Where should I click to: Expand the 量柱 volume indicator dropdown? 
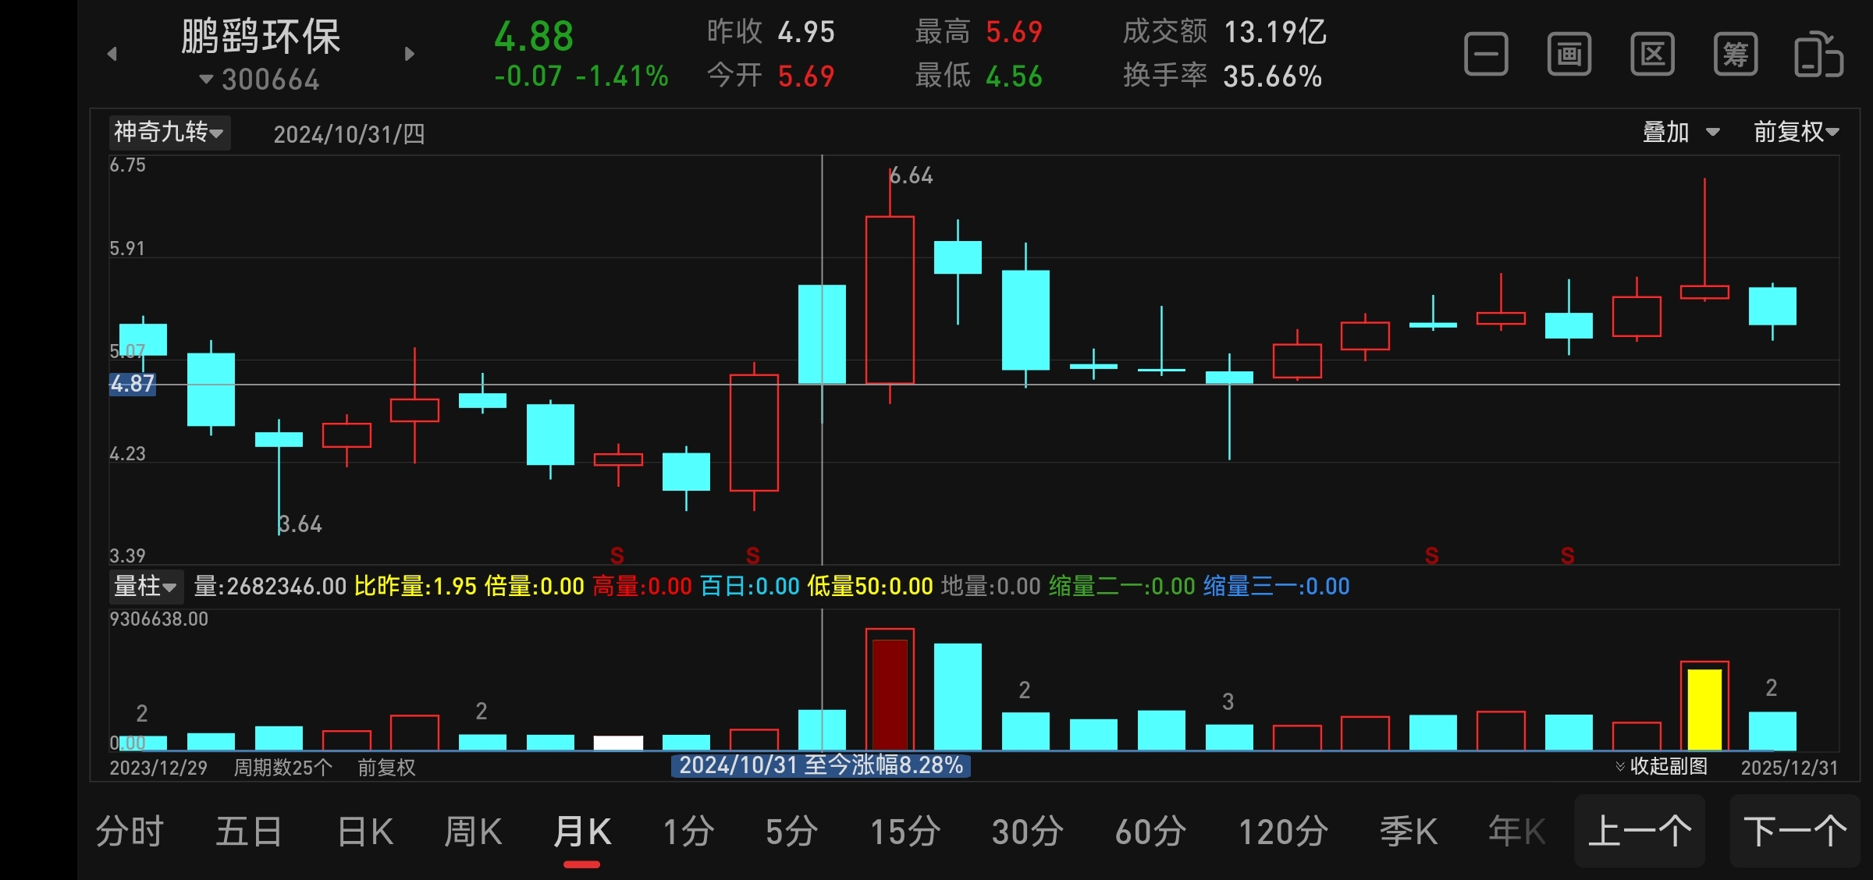tap(145, 586)
